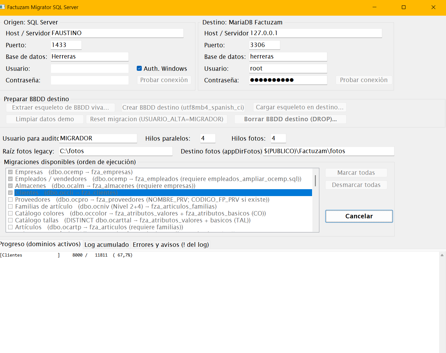
Task: Focus the Raíz fotos legacy field
Action: [116, 151]
